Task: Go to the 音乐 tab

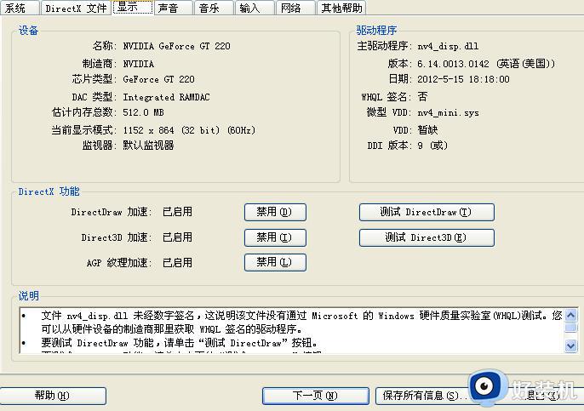Action: [215, 8]
